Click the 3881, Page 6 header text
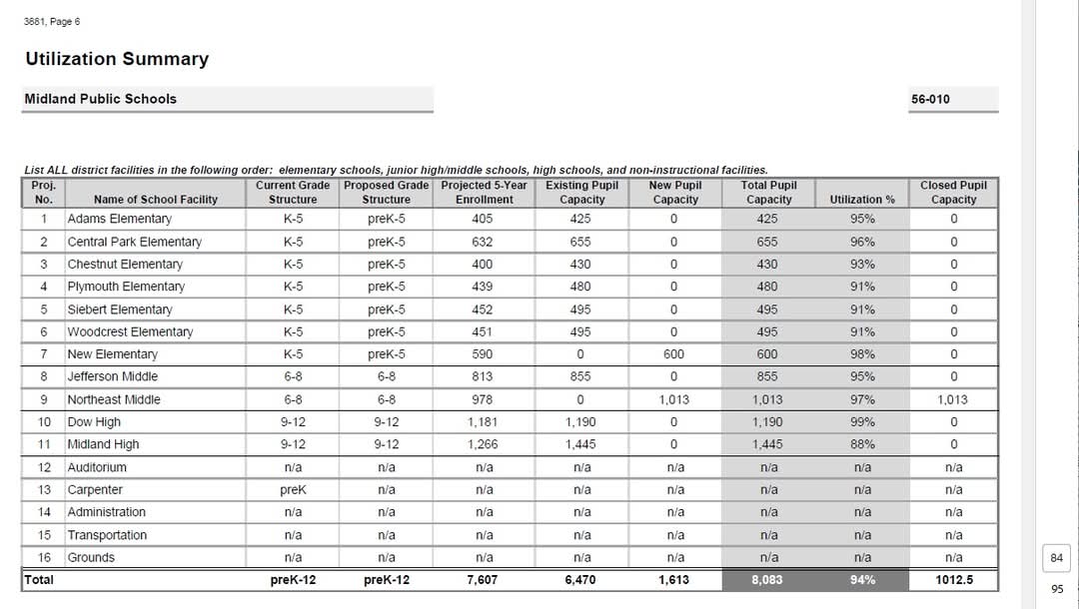This screenshot has width=1079, height=609. pyautogui.click(x=52, y=21)
